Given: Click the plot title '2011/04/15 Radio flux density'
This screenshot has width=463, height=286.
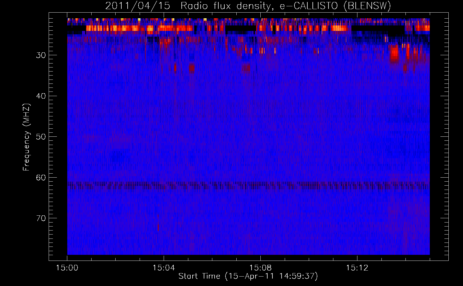Looking at the screenshot, I should pyautogui.click(x=248, y=6).
